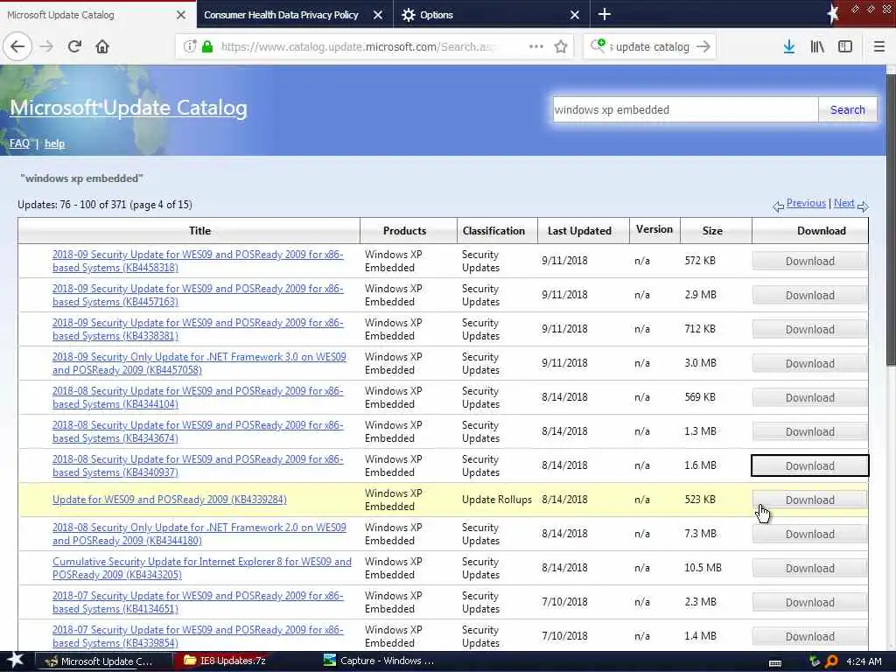Open KB4340937 security update link
The height and width of the screenshot is (672, 896).
coord(198,465)
